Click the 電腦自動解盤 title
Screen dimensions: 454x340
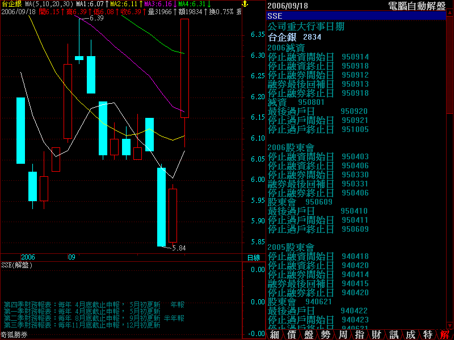coord(417,6)
